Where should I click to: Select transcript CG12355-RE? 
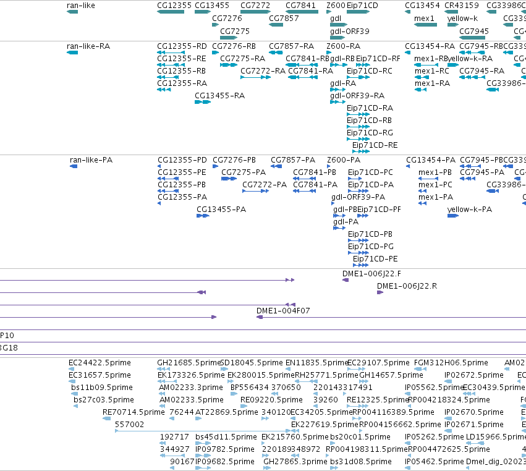pos(182,59)
